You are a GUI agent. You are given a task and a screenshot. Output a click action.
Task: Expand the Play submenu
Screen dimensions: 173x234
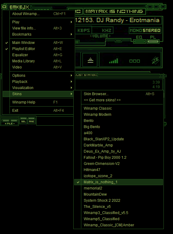38,22
